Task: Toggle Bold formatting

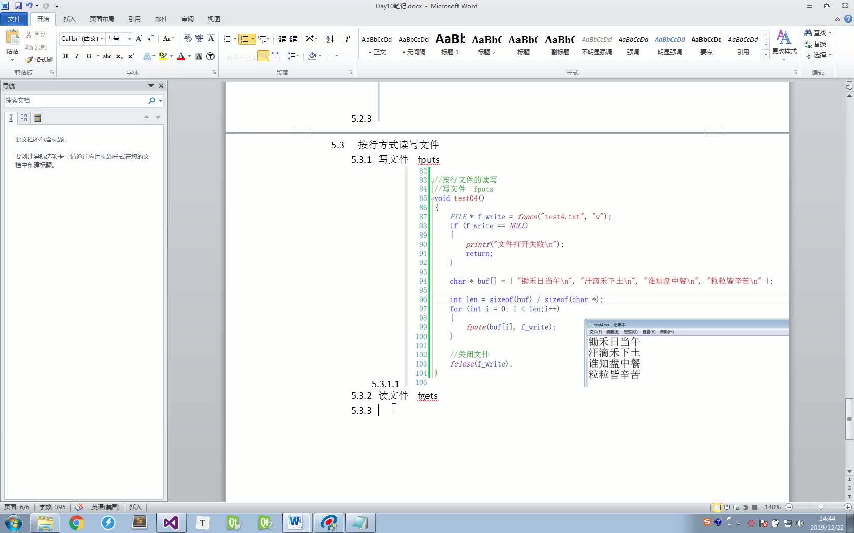Action: tap(65, 56)
